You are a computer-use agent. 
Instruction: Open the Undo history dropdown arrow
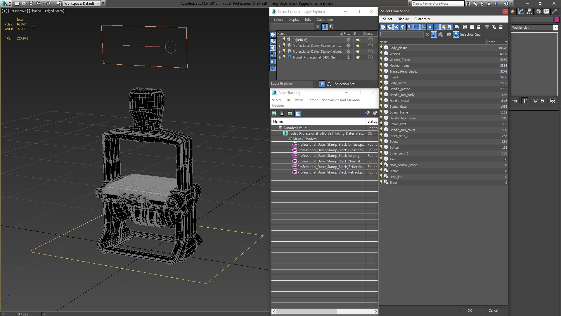click(43, 4)
